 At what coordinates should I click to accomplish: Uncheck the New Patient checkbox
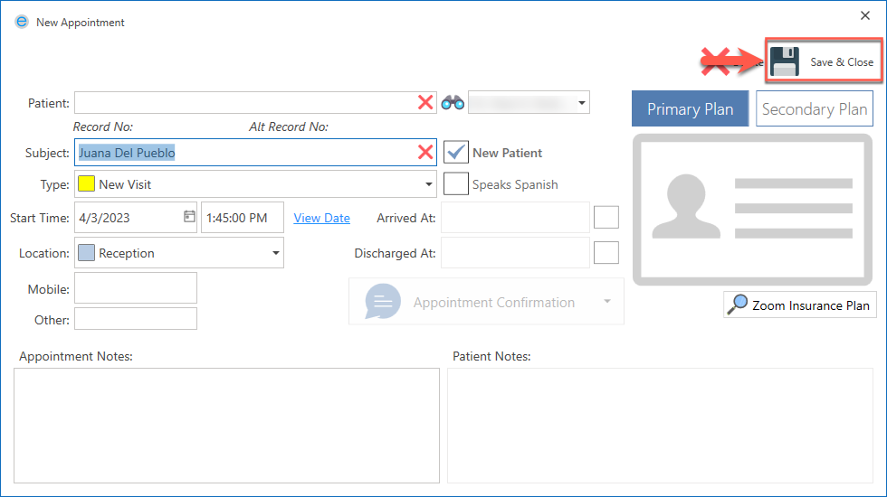pyautogui.click(x=455, y=153)
